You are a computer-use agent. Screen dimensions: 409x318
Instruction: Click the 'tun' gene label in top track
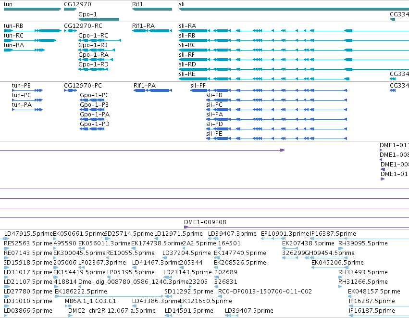tap(8, 4)
